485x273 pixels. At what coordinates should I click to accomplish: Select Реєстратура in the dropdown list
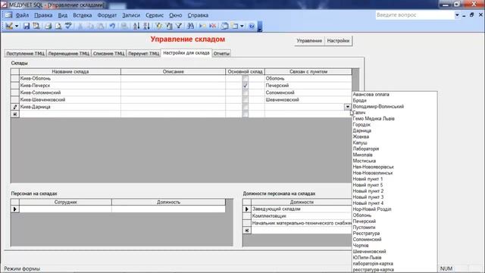tap(366, 234)
